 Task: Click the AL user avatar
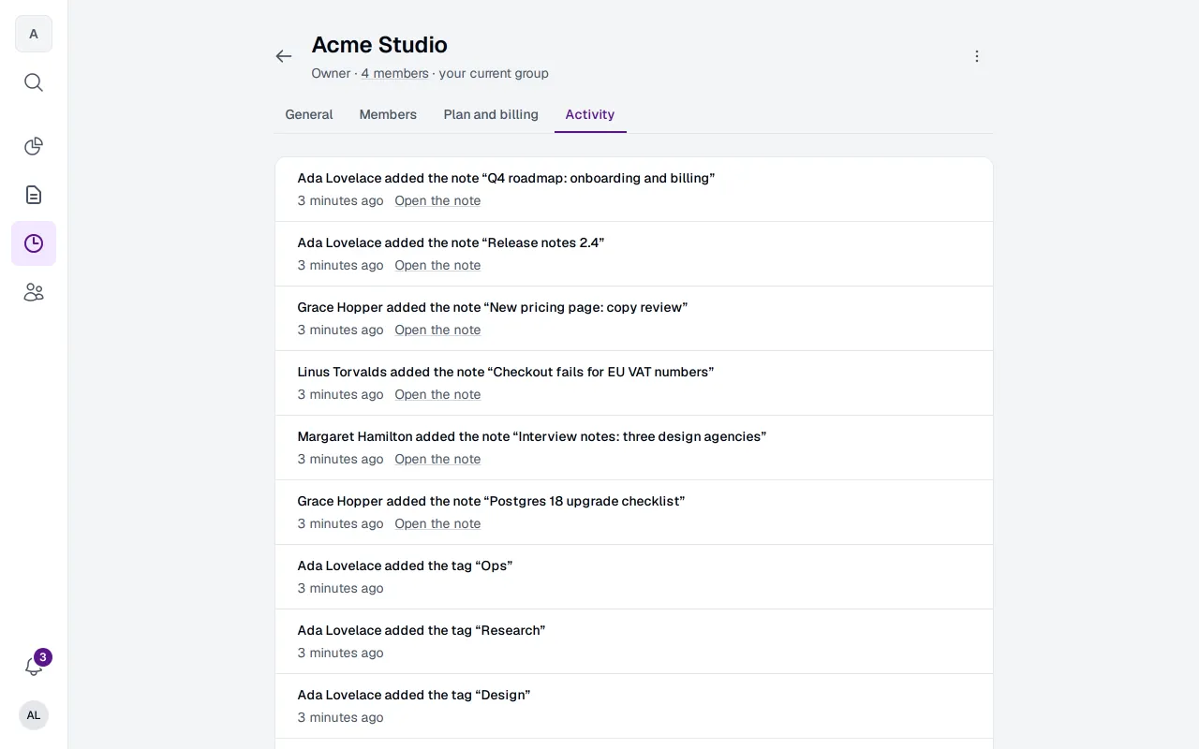tap(34, 715)
